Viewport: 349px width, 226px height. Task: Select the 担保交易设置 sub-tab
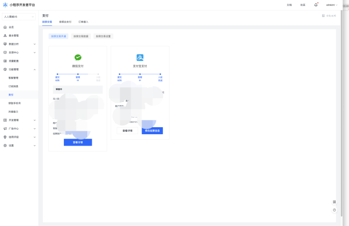click(x=103, y=36)
